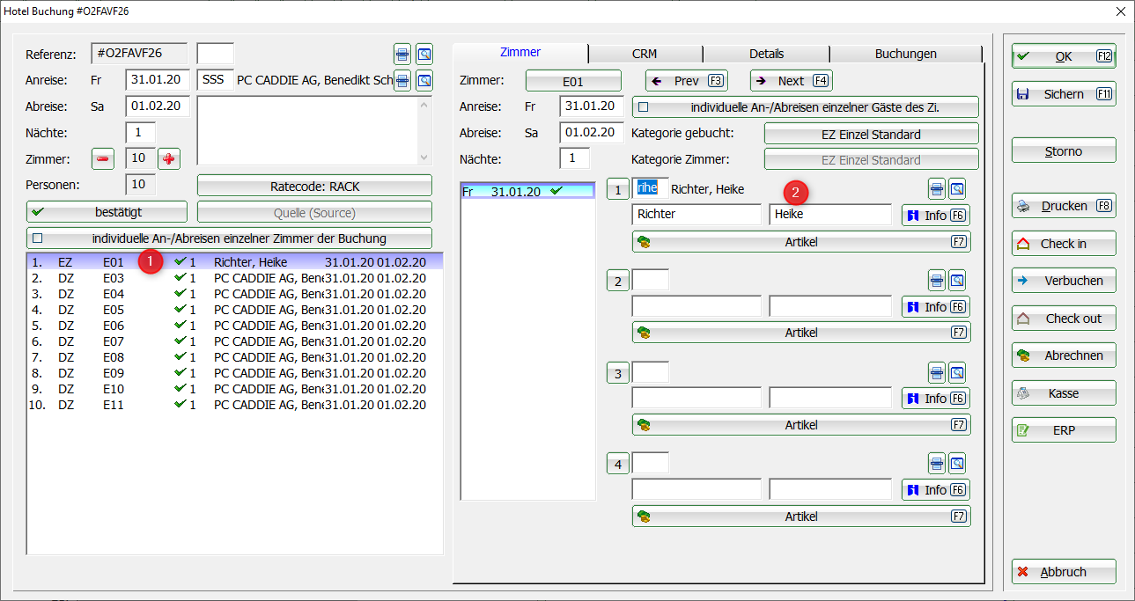
Task: Click the guest code field containing rihe
Action: pyautogui.click(x=650, y=188)
